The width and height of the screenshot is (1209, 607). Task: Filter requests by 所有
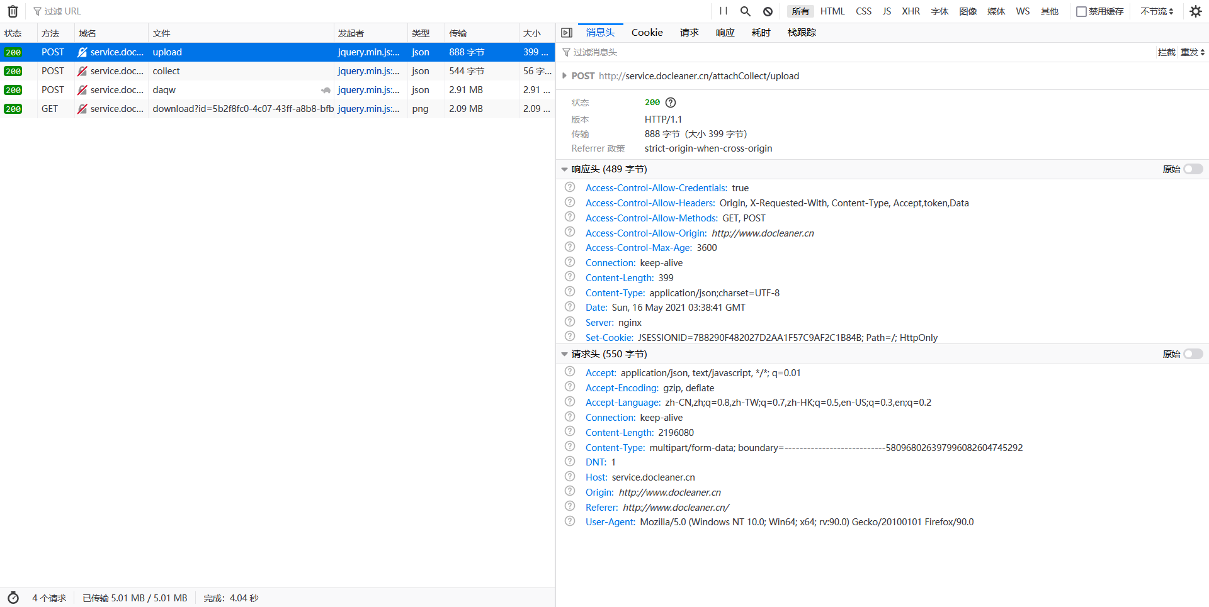[x=800, y=11]
